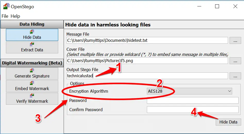The width and height of the screenshot is (244, 134).
Task: Click the 'Confirm Password' label
Action: point(86,110)
